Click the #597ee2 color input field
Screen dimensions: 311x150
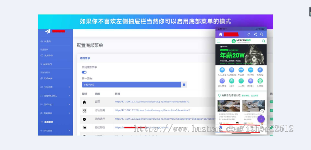pos(131,85)
